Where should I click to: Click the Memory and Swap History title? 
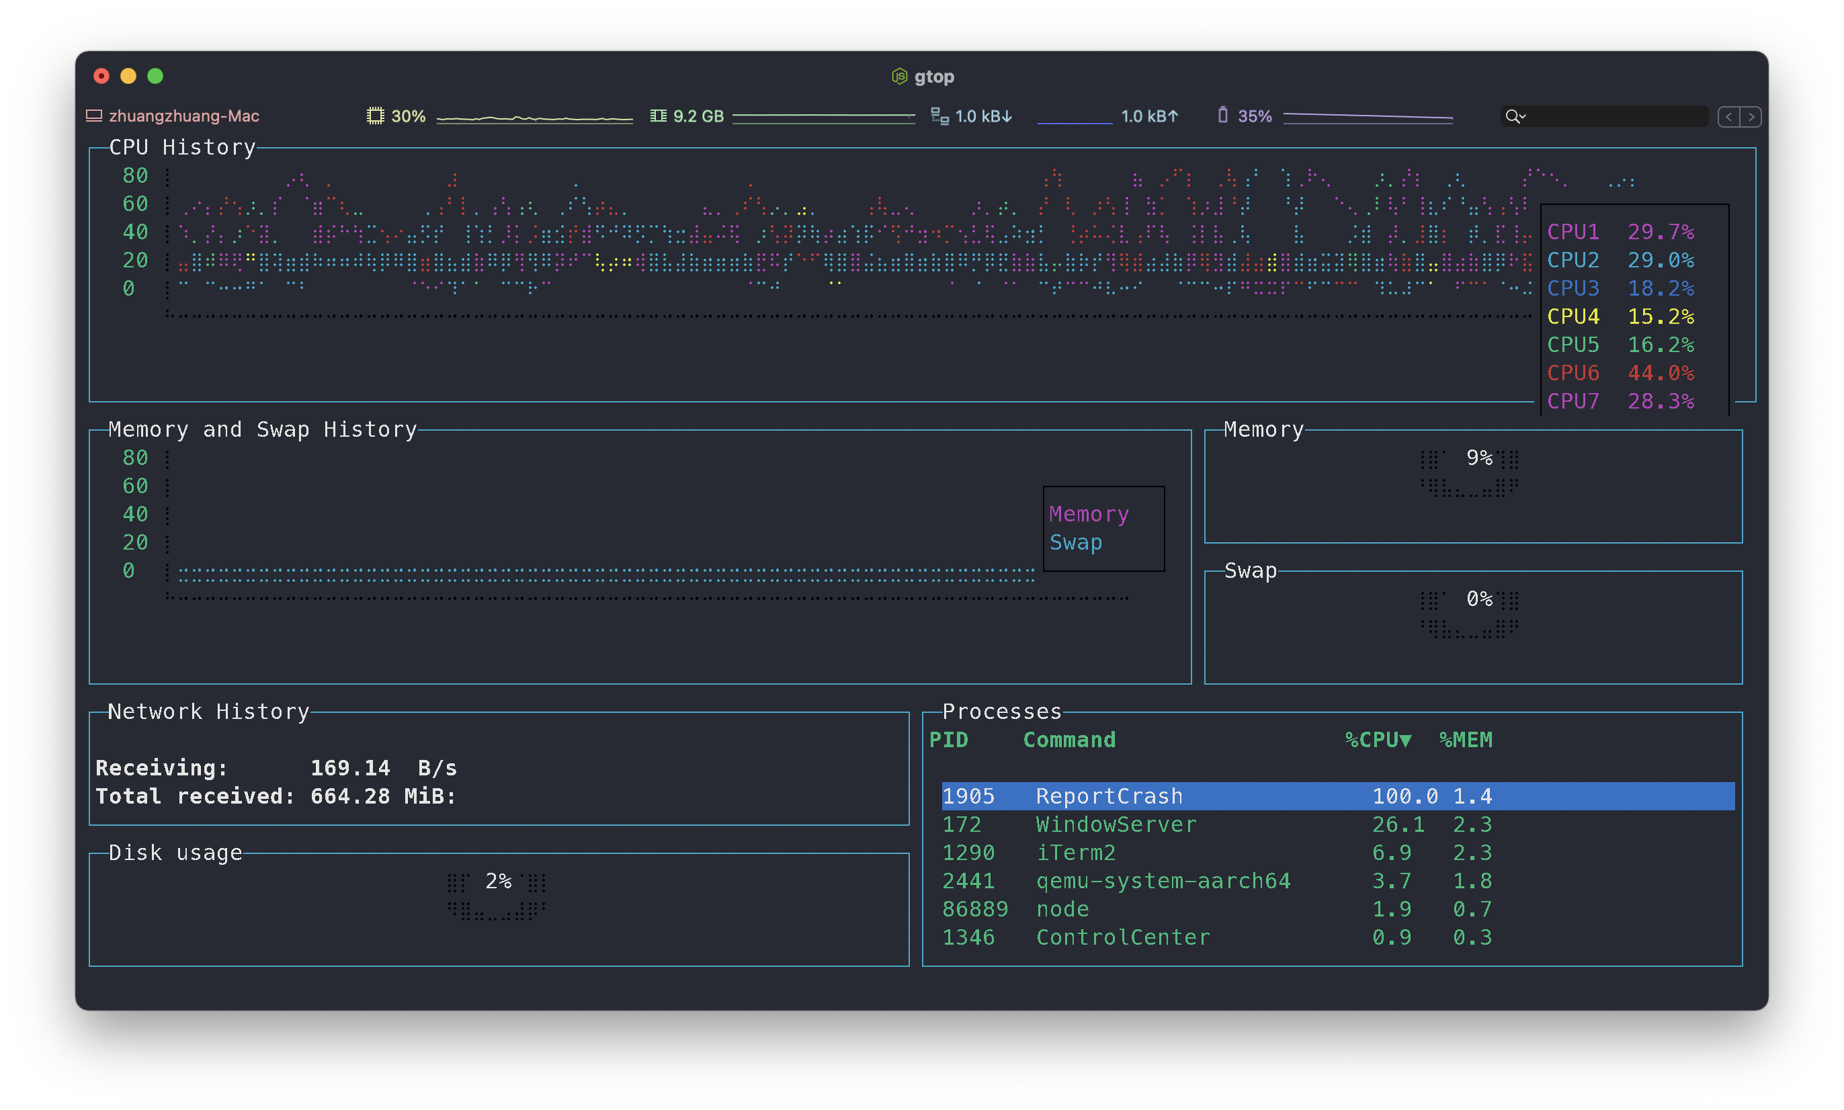pyautogui.click(x=263, y=429)
